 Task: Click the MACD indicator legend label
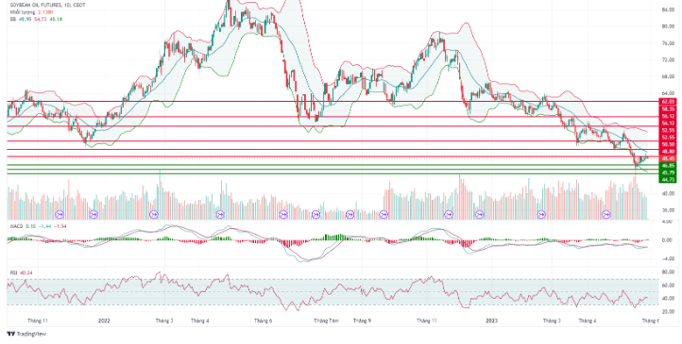15,226
